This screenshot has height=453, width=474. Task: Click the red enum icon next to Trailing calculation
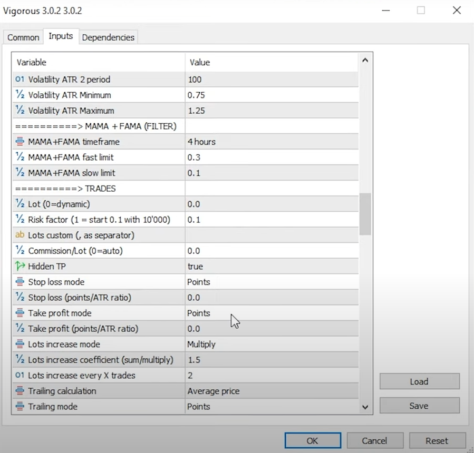click(20, 391)
